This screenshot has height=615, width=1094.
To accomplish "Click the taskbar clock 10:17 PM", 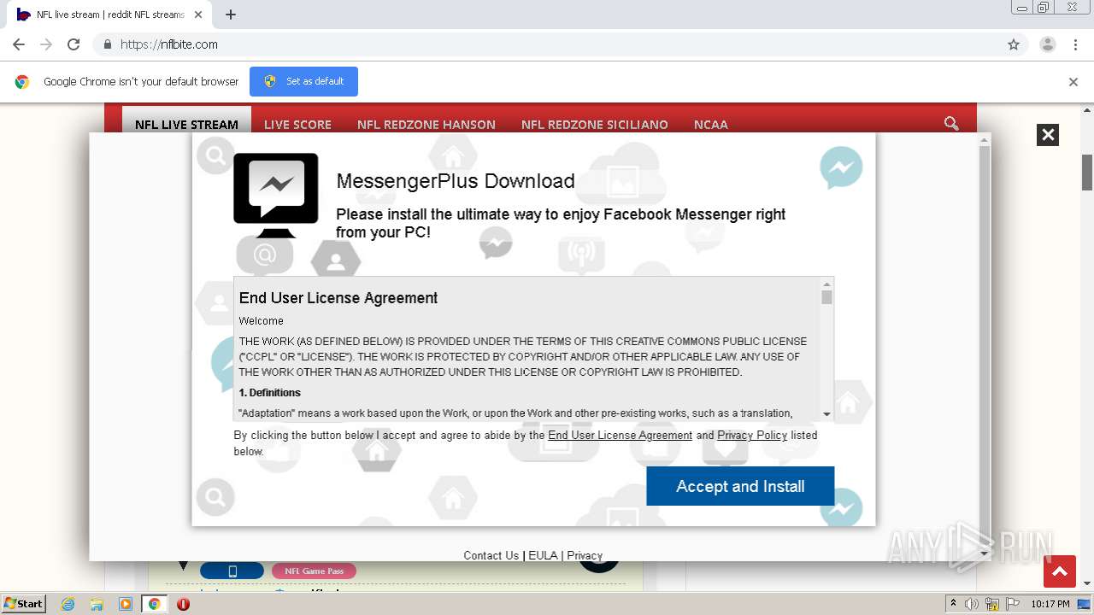I will [1050, 604].
